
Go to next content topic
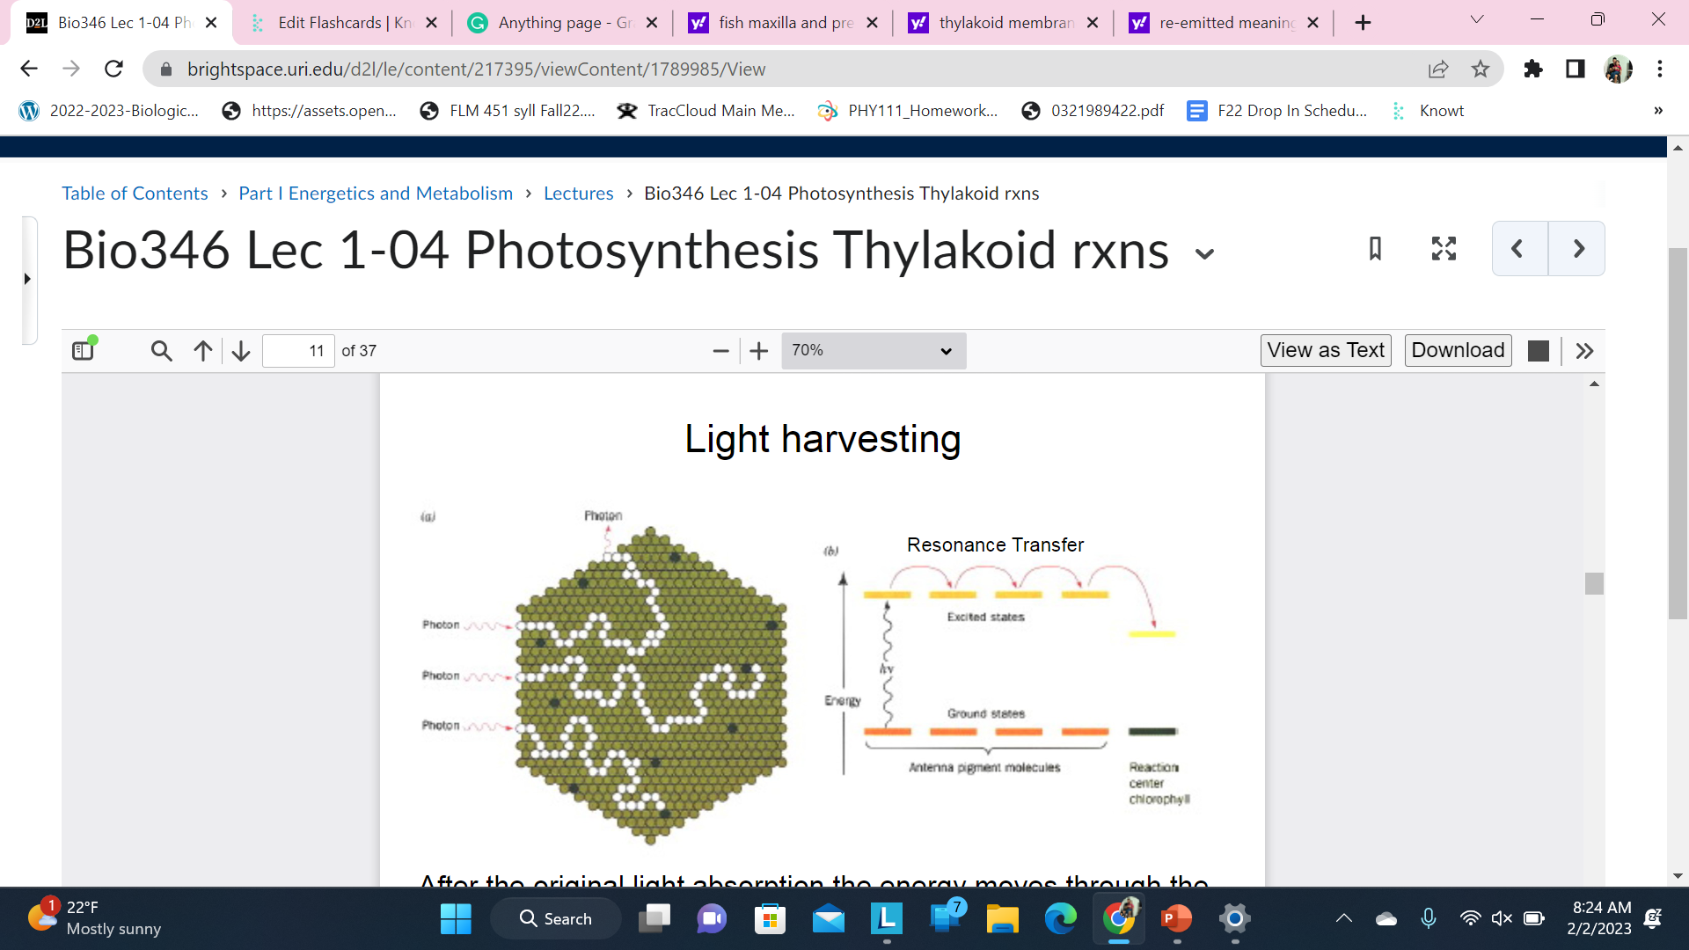click(x=1577, y=249)
